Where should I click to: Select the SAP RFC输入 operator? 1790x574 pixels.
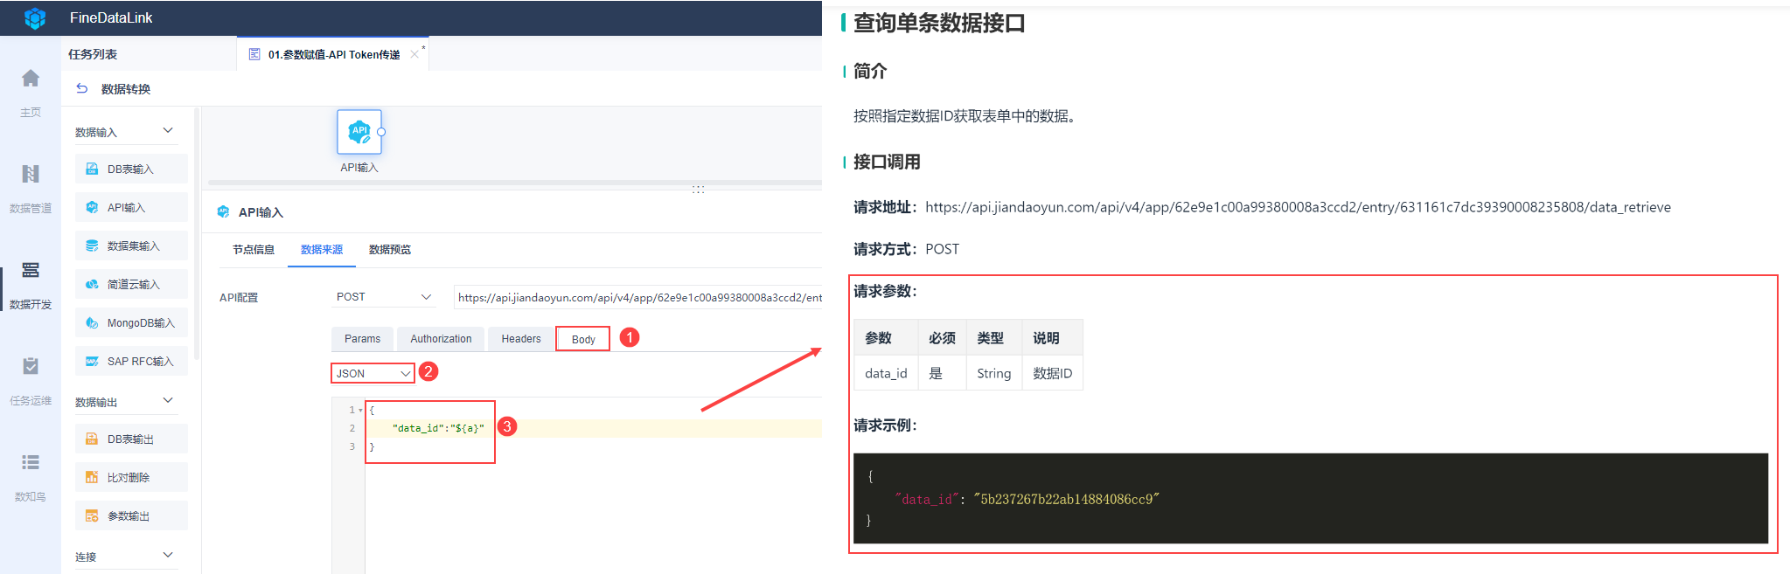tap(131, 361)
